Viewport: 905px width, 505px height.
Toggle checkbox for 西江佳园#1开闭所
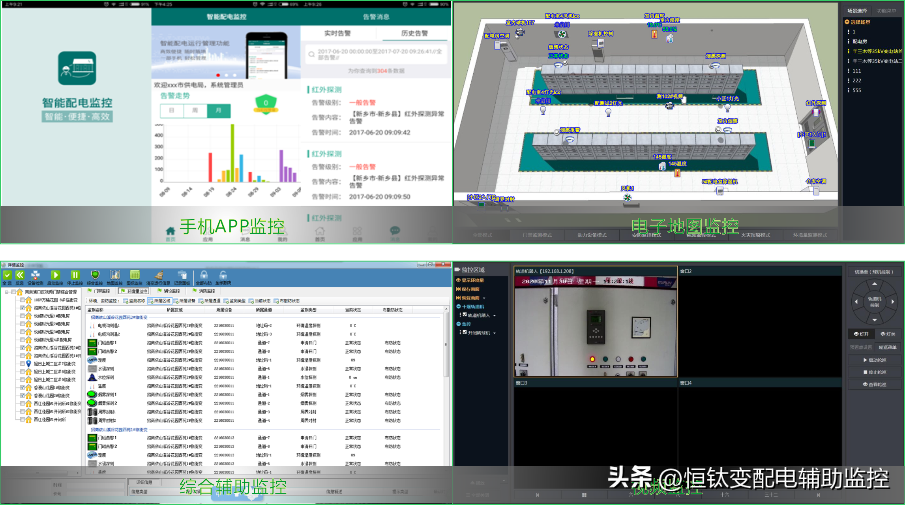click(22, 419)
